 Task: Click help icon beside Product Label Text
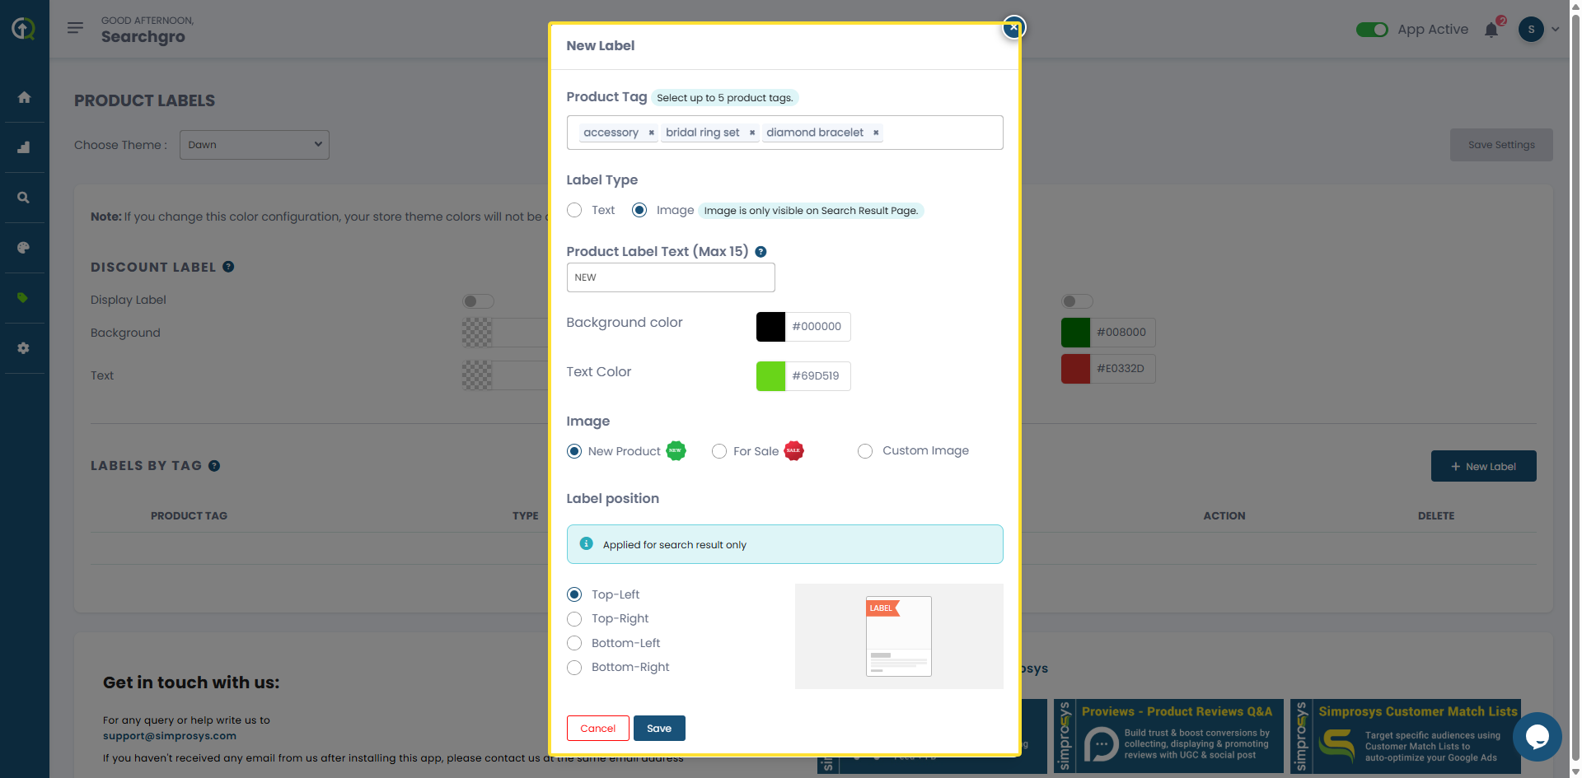click(x=761, y=252)
